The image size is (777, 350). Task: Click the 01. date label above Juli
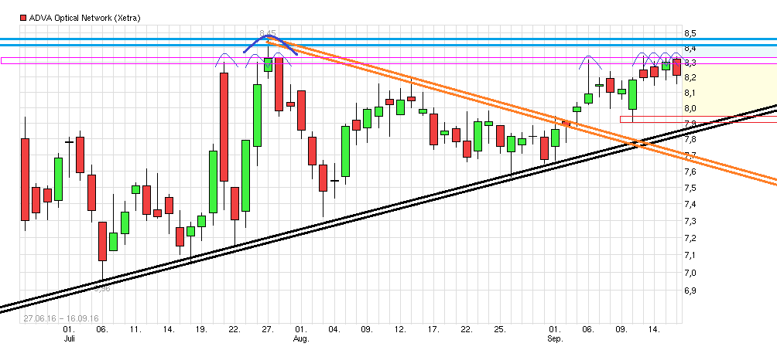[x=69, y=329]
